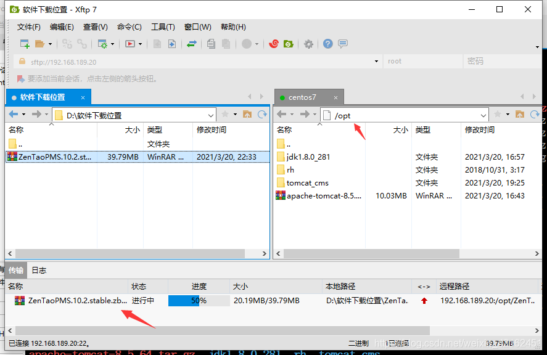Open the red play icon dropdown arrow
547x355 pixels.
(x=140, y=44)
